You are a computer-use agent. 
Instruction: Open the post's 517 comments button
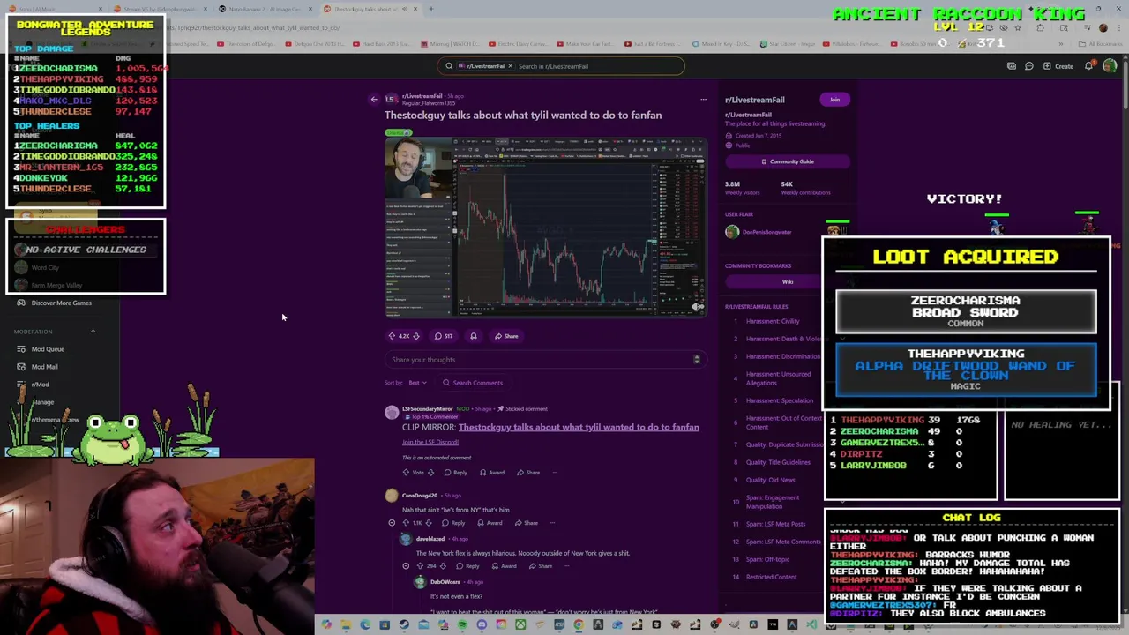point(443,336)
